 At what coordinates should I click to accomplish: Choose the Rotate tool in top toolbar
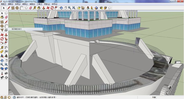point(52,8)
